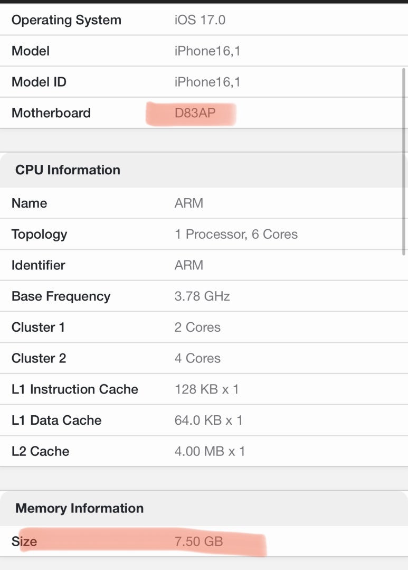Select the Base Frequency row
This screenshot has width=408, height=570.
[x=204, y=296]
